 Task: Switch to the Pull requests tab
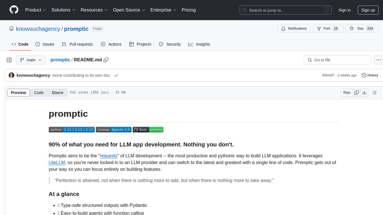[x=77, y=44]
